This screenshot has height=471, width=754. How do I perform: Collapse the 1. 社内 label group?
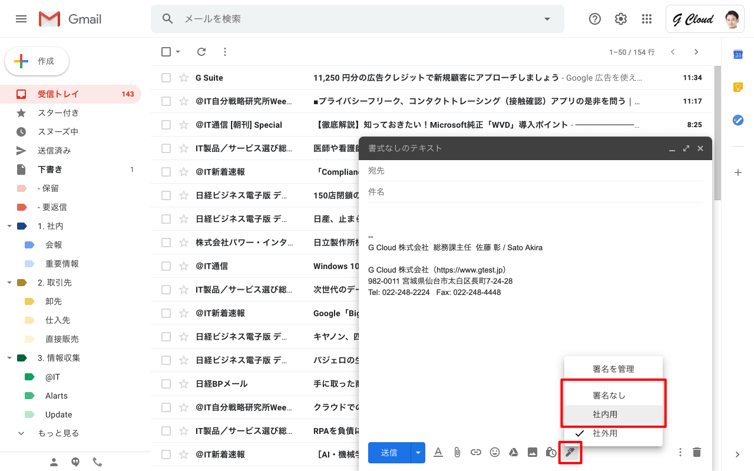[x=9, y=226]
